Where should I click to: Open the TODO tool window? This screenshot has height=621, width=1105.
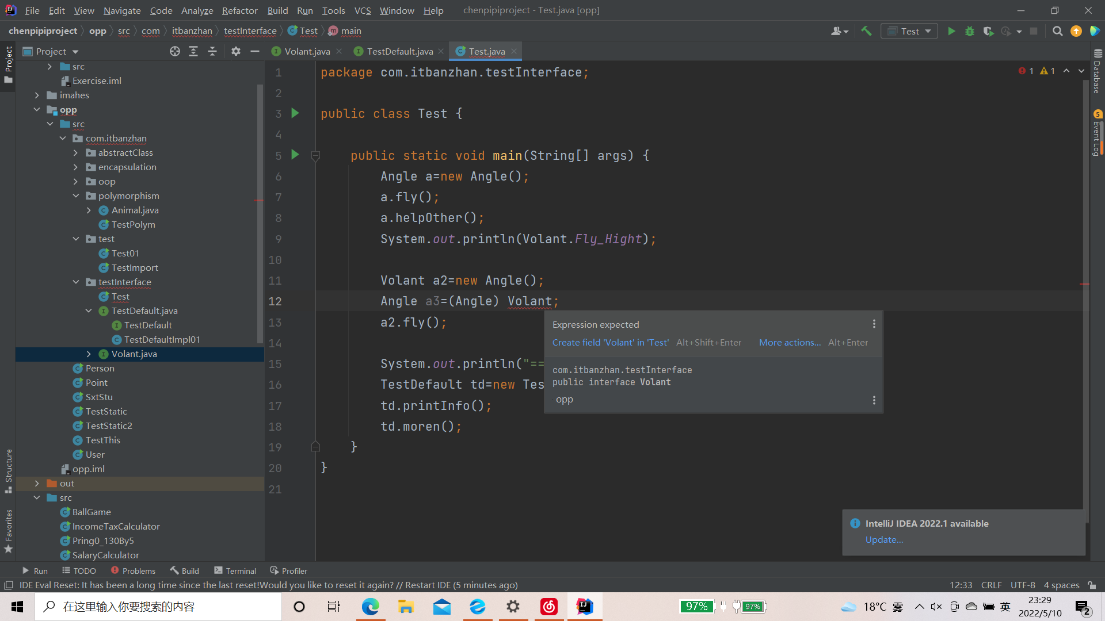coord(79,570)
